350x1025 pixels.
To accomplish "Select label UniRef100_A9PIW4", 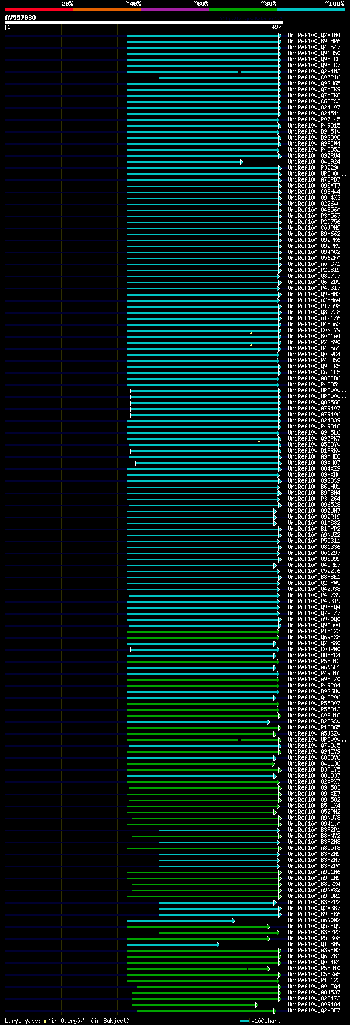I will pyautogui.click(x=314, y=143).
